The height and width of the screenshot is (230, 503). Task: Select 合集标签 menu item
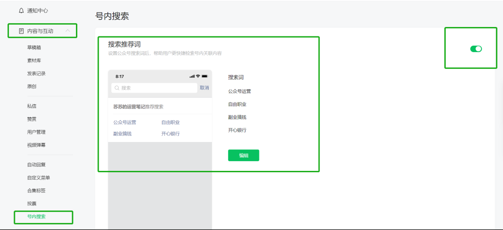pyautogui.click(x=36, y=190)
